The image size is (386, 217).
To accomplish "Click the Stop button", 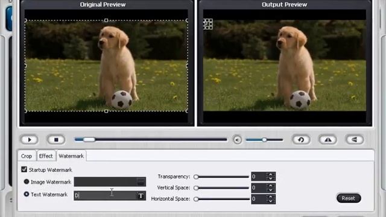I will [56, 140].
